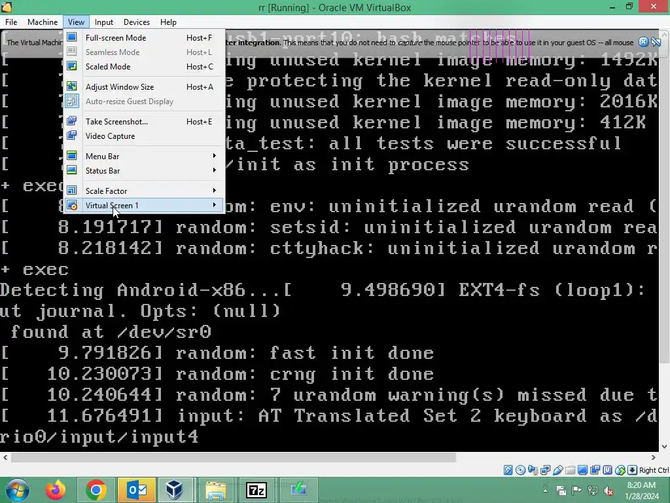Expand the Scale Factor submenu
The height and width of the screenshot is (503, 670).
144,191
